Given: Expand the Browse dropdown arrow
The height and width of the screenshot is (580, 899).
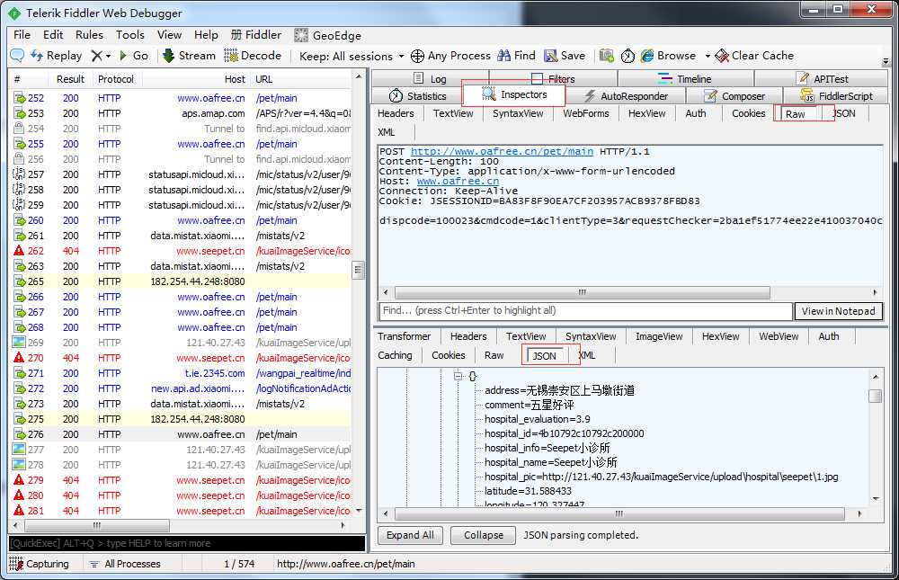Looking at the screenshot, I should point(708,57).
